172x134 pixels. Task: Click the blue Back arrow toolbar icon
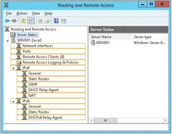pyautogui.click(x=7, y=21)
